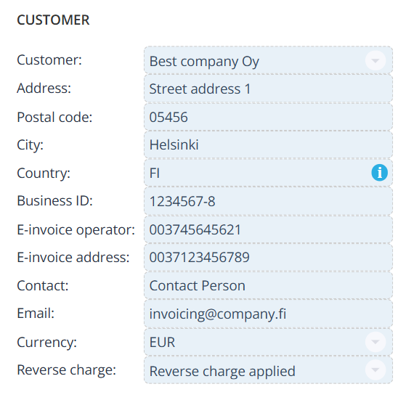This screenshot has width=406, height=400.
Task: Click the City field containing Helsinki
Action: (x=268, y=144)
